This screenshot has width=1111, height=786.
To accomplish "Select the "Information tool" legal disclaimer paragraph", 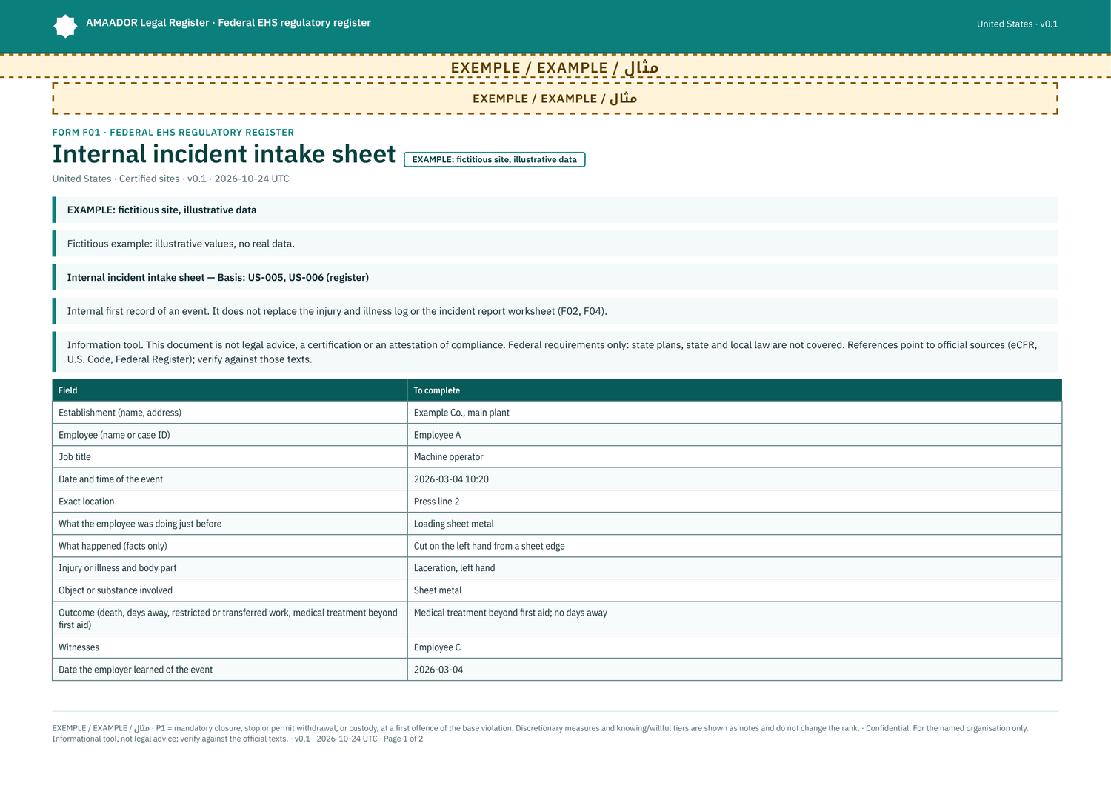I will (x=555, y=352).
